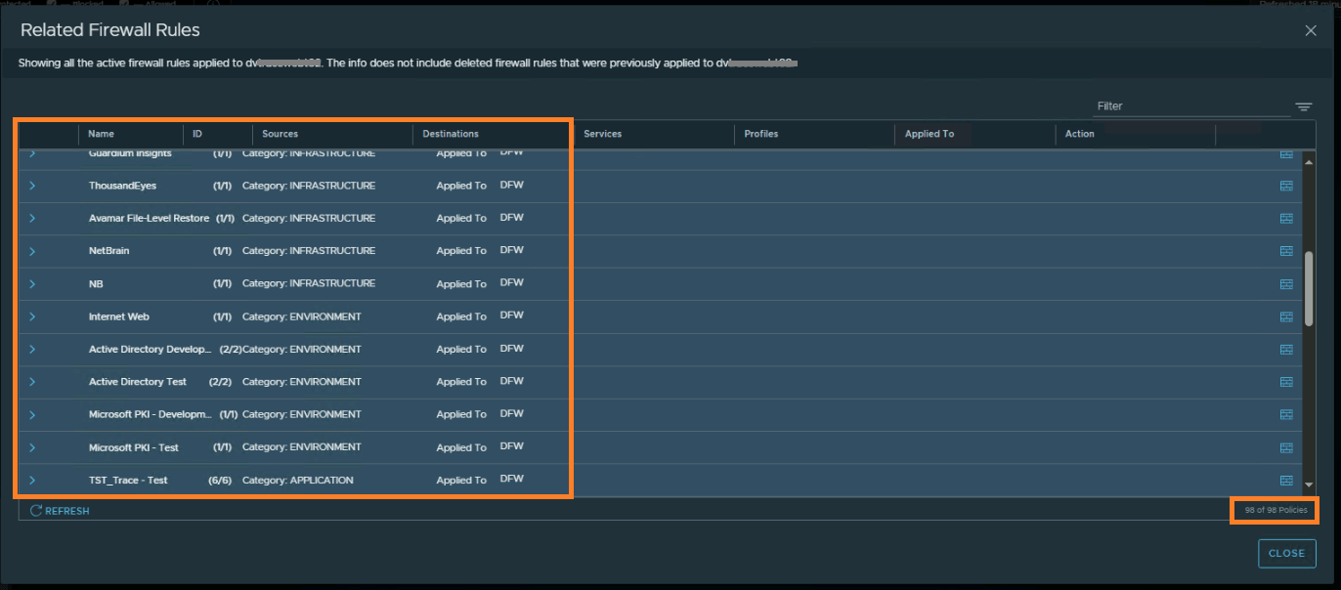
Task: Dismiss dialog with the X icon at top right
Action: click(x=1311, y=31)
